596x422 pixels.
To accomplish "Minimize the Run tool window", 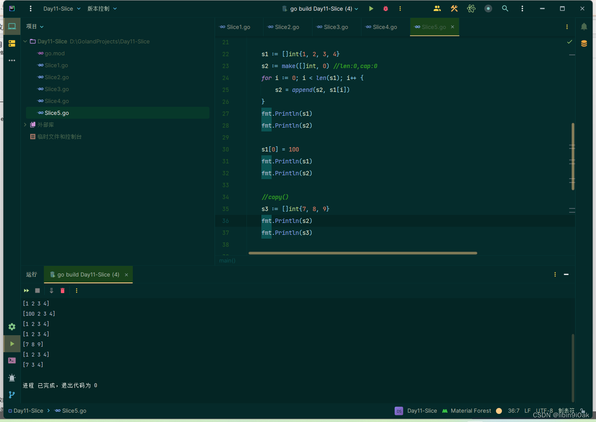I will 566,274.
